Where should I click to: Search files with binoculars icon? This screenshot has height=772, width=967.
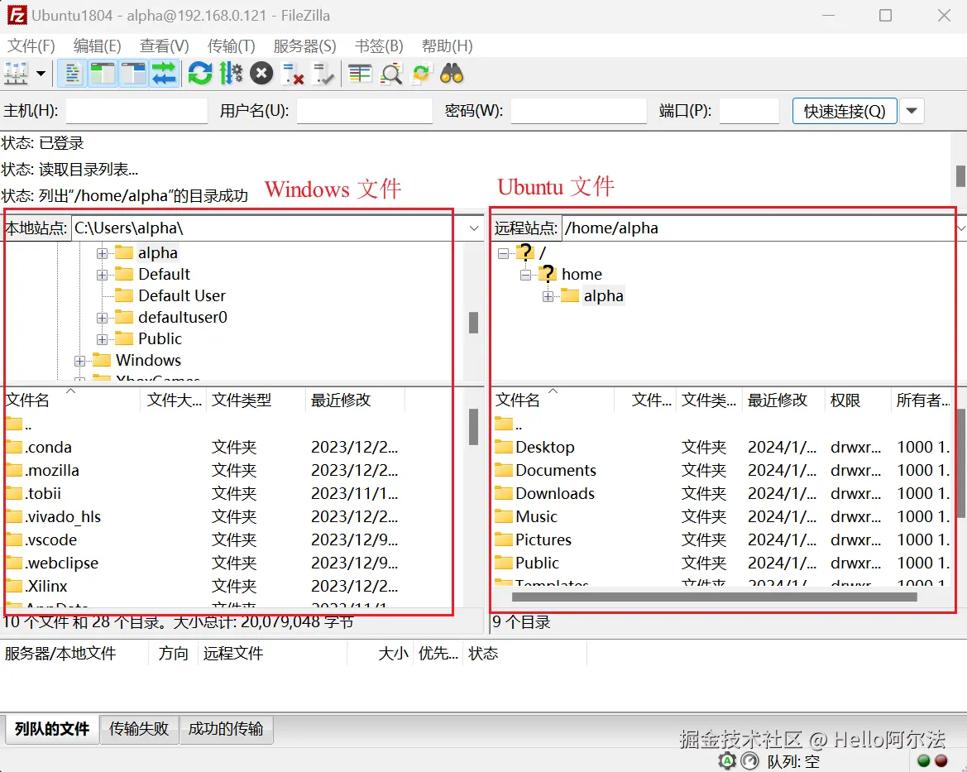pyautogui.click(x=452, y=74)
